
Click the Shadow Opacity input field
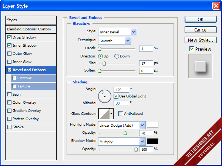coord(146,149)
